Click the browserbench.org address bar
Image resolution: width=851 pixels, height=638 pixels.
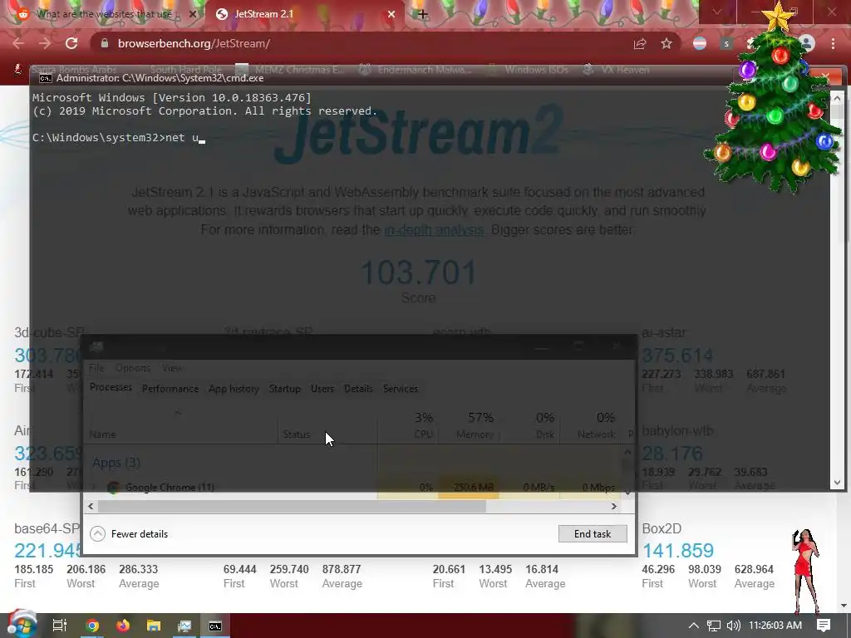tap(358, 43)
